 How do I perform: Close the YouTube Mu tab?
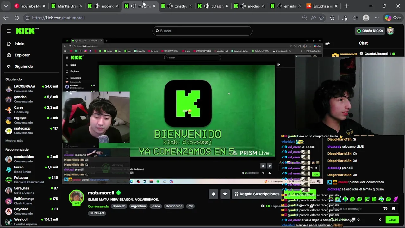click(x=44, y=6)
